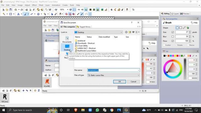This screenshot has height=113, width=201.
Task: Pick the pencil shape icon in Brush properties
Action: point(184,28)
